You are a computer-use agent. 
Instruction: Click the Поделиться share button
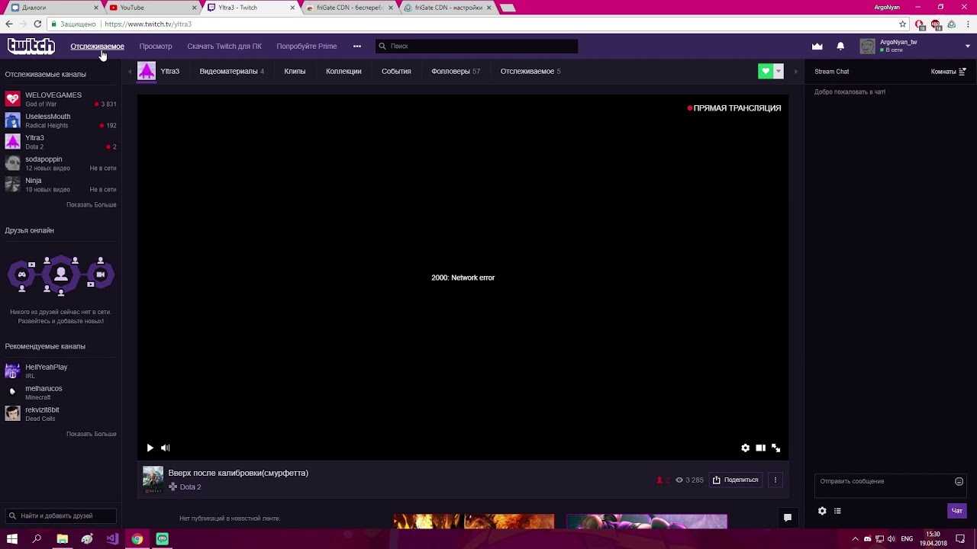[736, 480]
